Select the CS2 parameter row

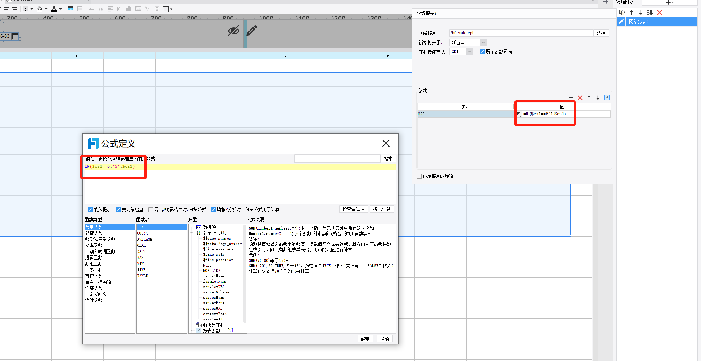click(466, 114)
